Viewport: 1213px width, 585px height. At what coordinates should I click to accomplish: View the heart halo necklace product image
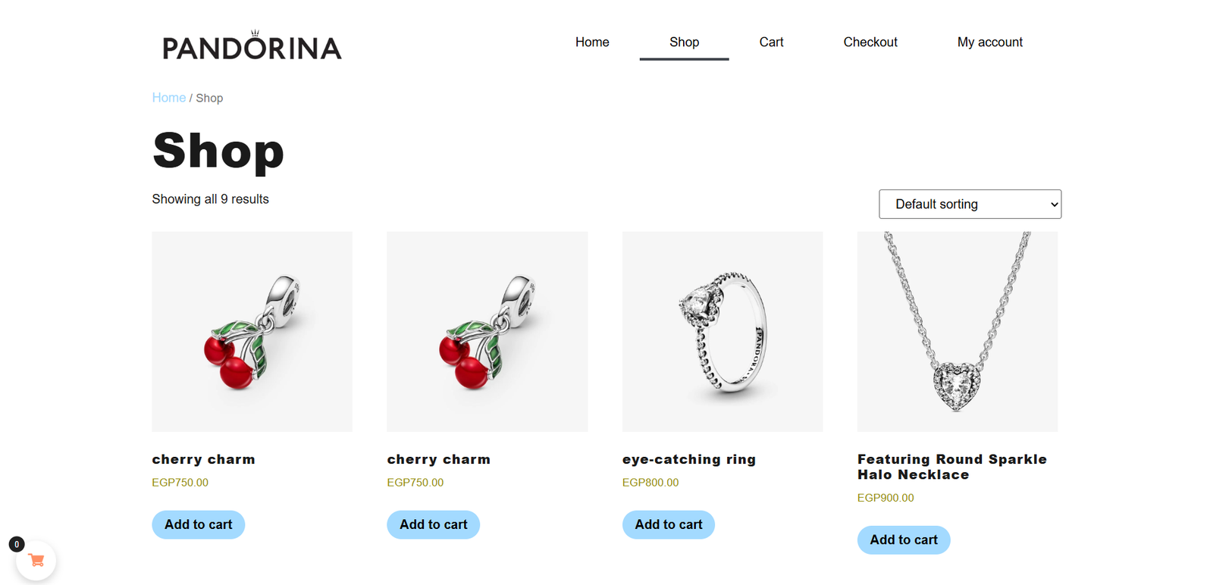pos(957,332)
